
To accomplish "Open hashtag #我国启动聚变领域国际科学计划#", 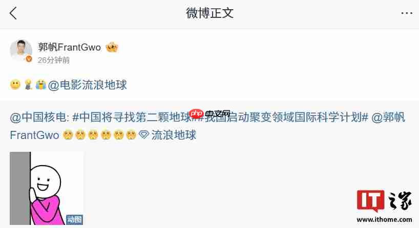I will coord(283,118).
